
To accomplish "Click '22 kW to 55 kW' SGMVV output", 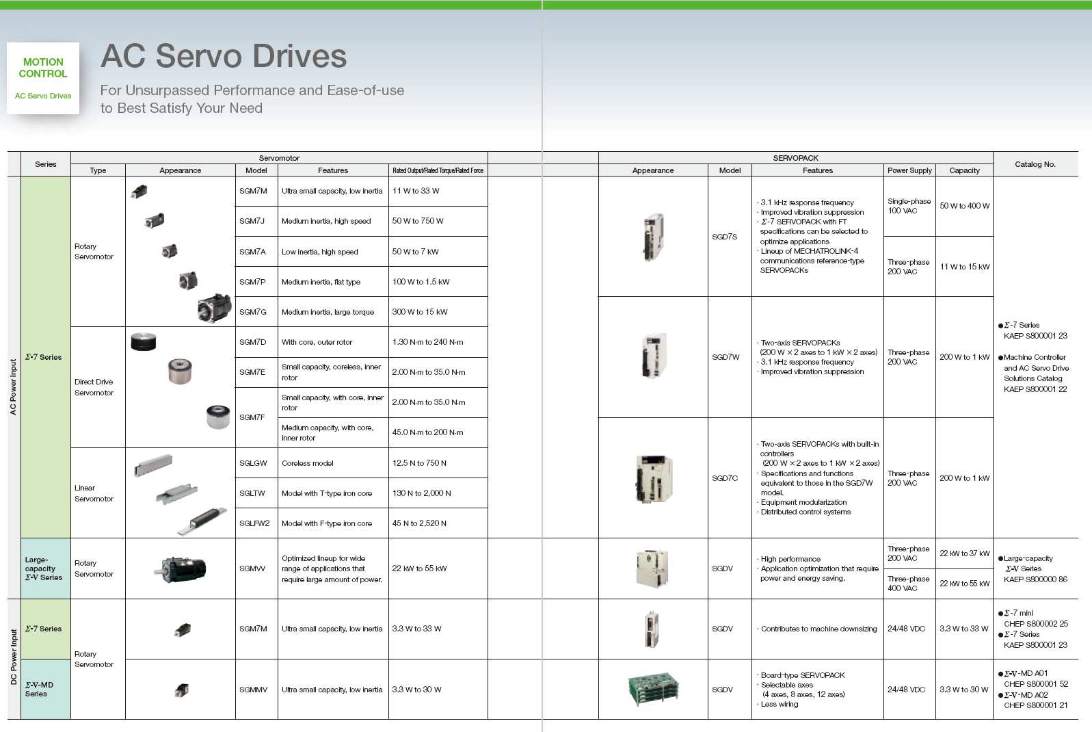I will (x=419, y=568).
